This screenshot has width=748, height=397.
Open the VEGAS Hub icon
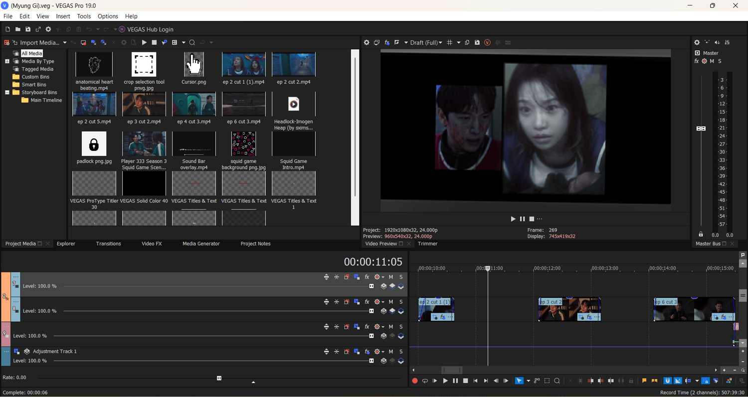(x=122, y=29)
